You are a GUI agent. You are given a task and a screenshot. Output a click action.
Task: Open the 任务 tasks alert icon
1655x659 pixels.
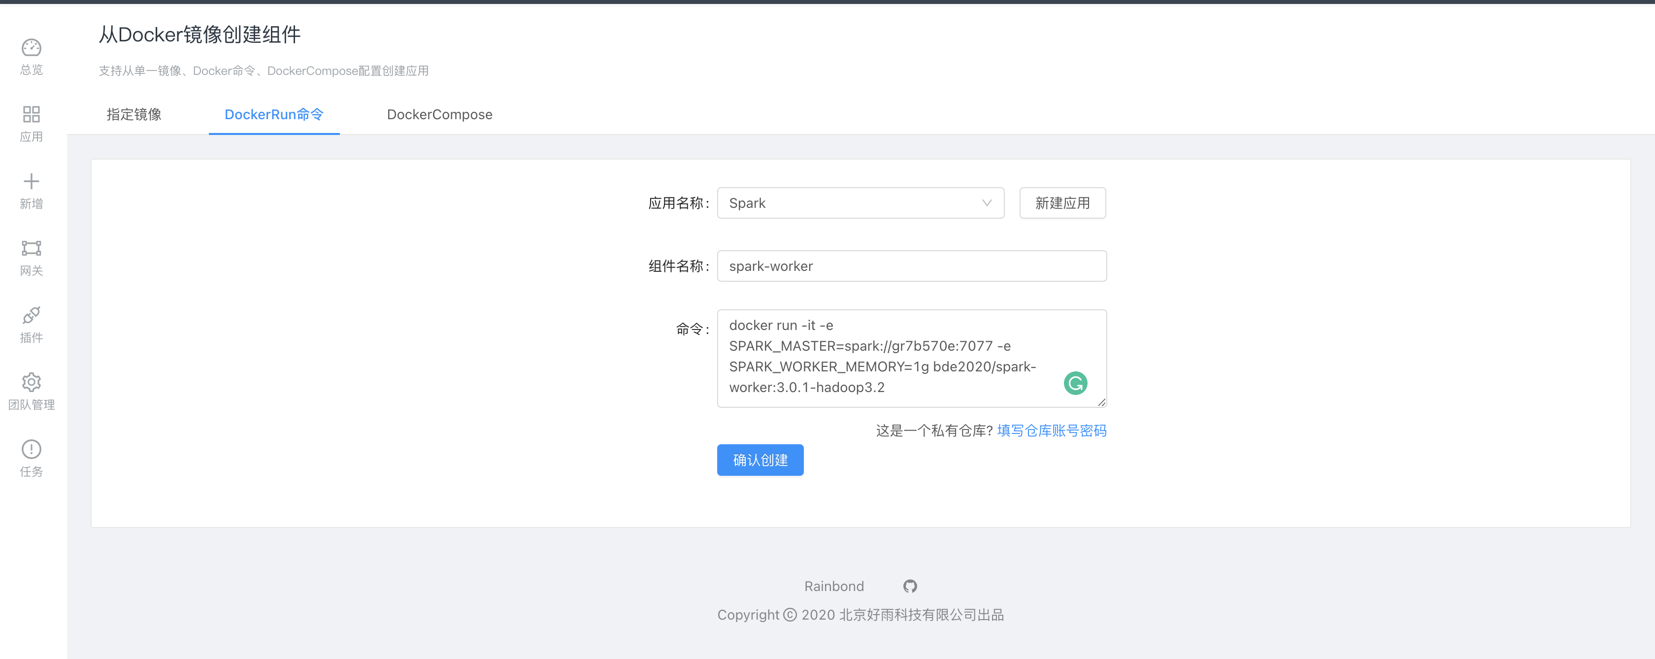coord(31,449)
